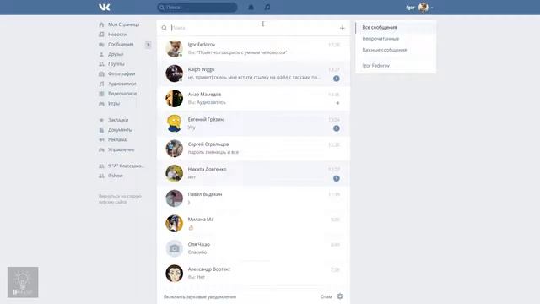Click the link to return to old site version
The image size is (540, 304).
click(120, 199)
